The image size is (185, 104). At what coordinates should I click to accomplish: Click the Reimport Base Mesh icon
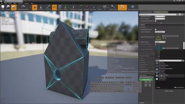pyautogui.click(x=23, y=8)
